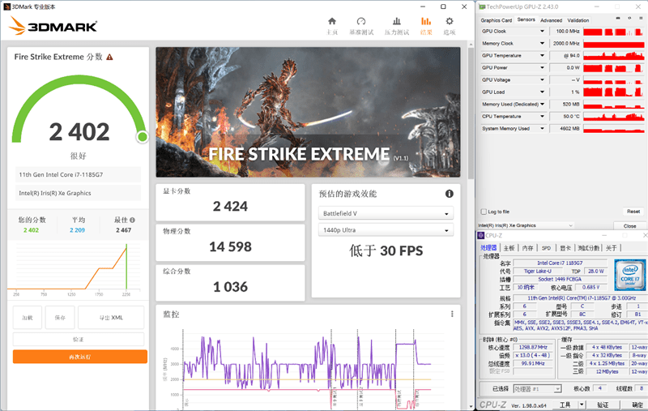Open the CPU-Z processor selection combo box

537,388
